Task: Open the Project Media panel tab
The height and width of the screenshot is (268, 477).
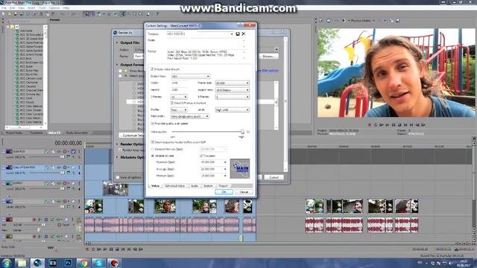Action: (14, 133)
